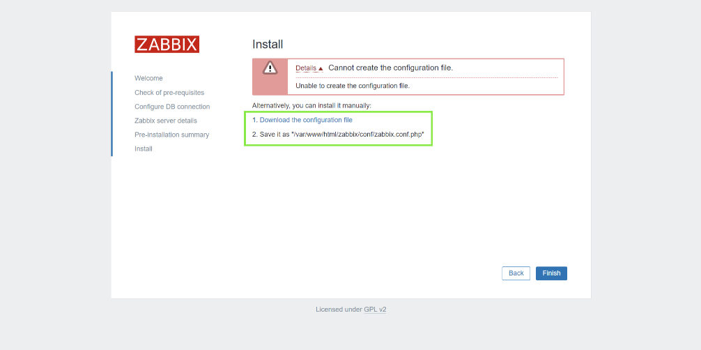The image size is (701, 350).
Task: Click the Install page heading
Action: 268,45
